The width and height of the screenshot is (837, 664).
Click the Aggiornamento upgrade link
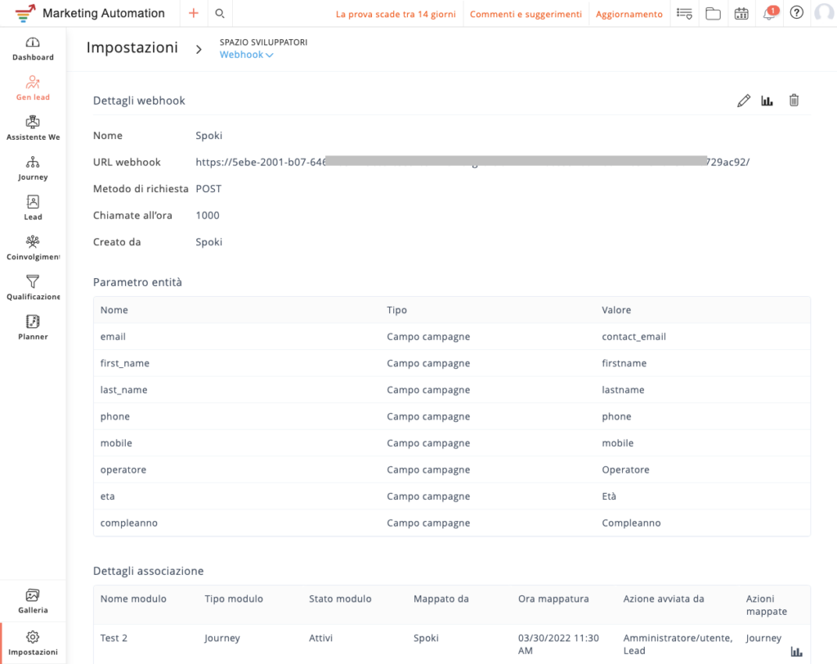click(629, 15)
